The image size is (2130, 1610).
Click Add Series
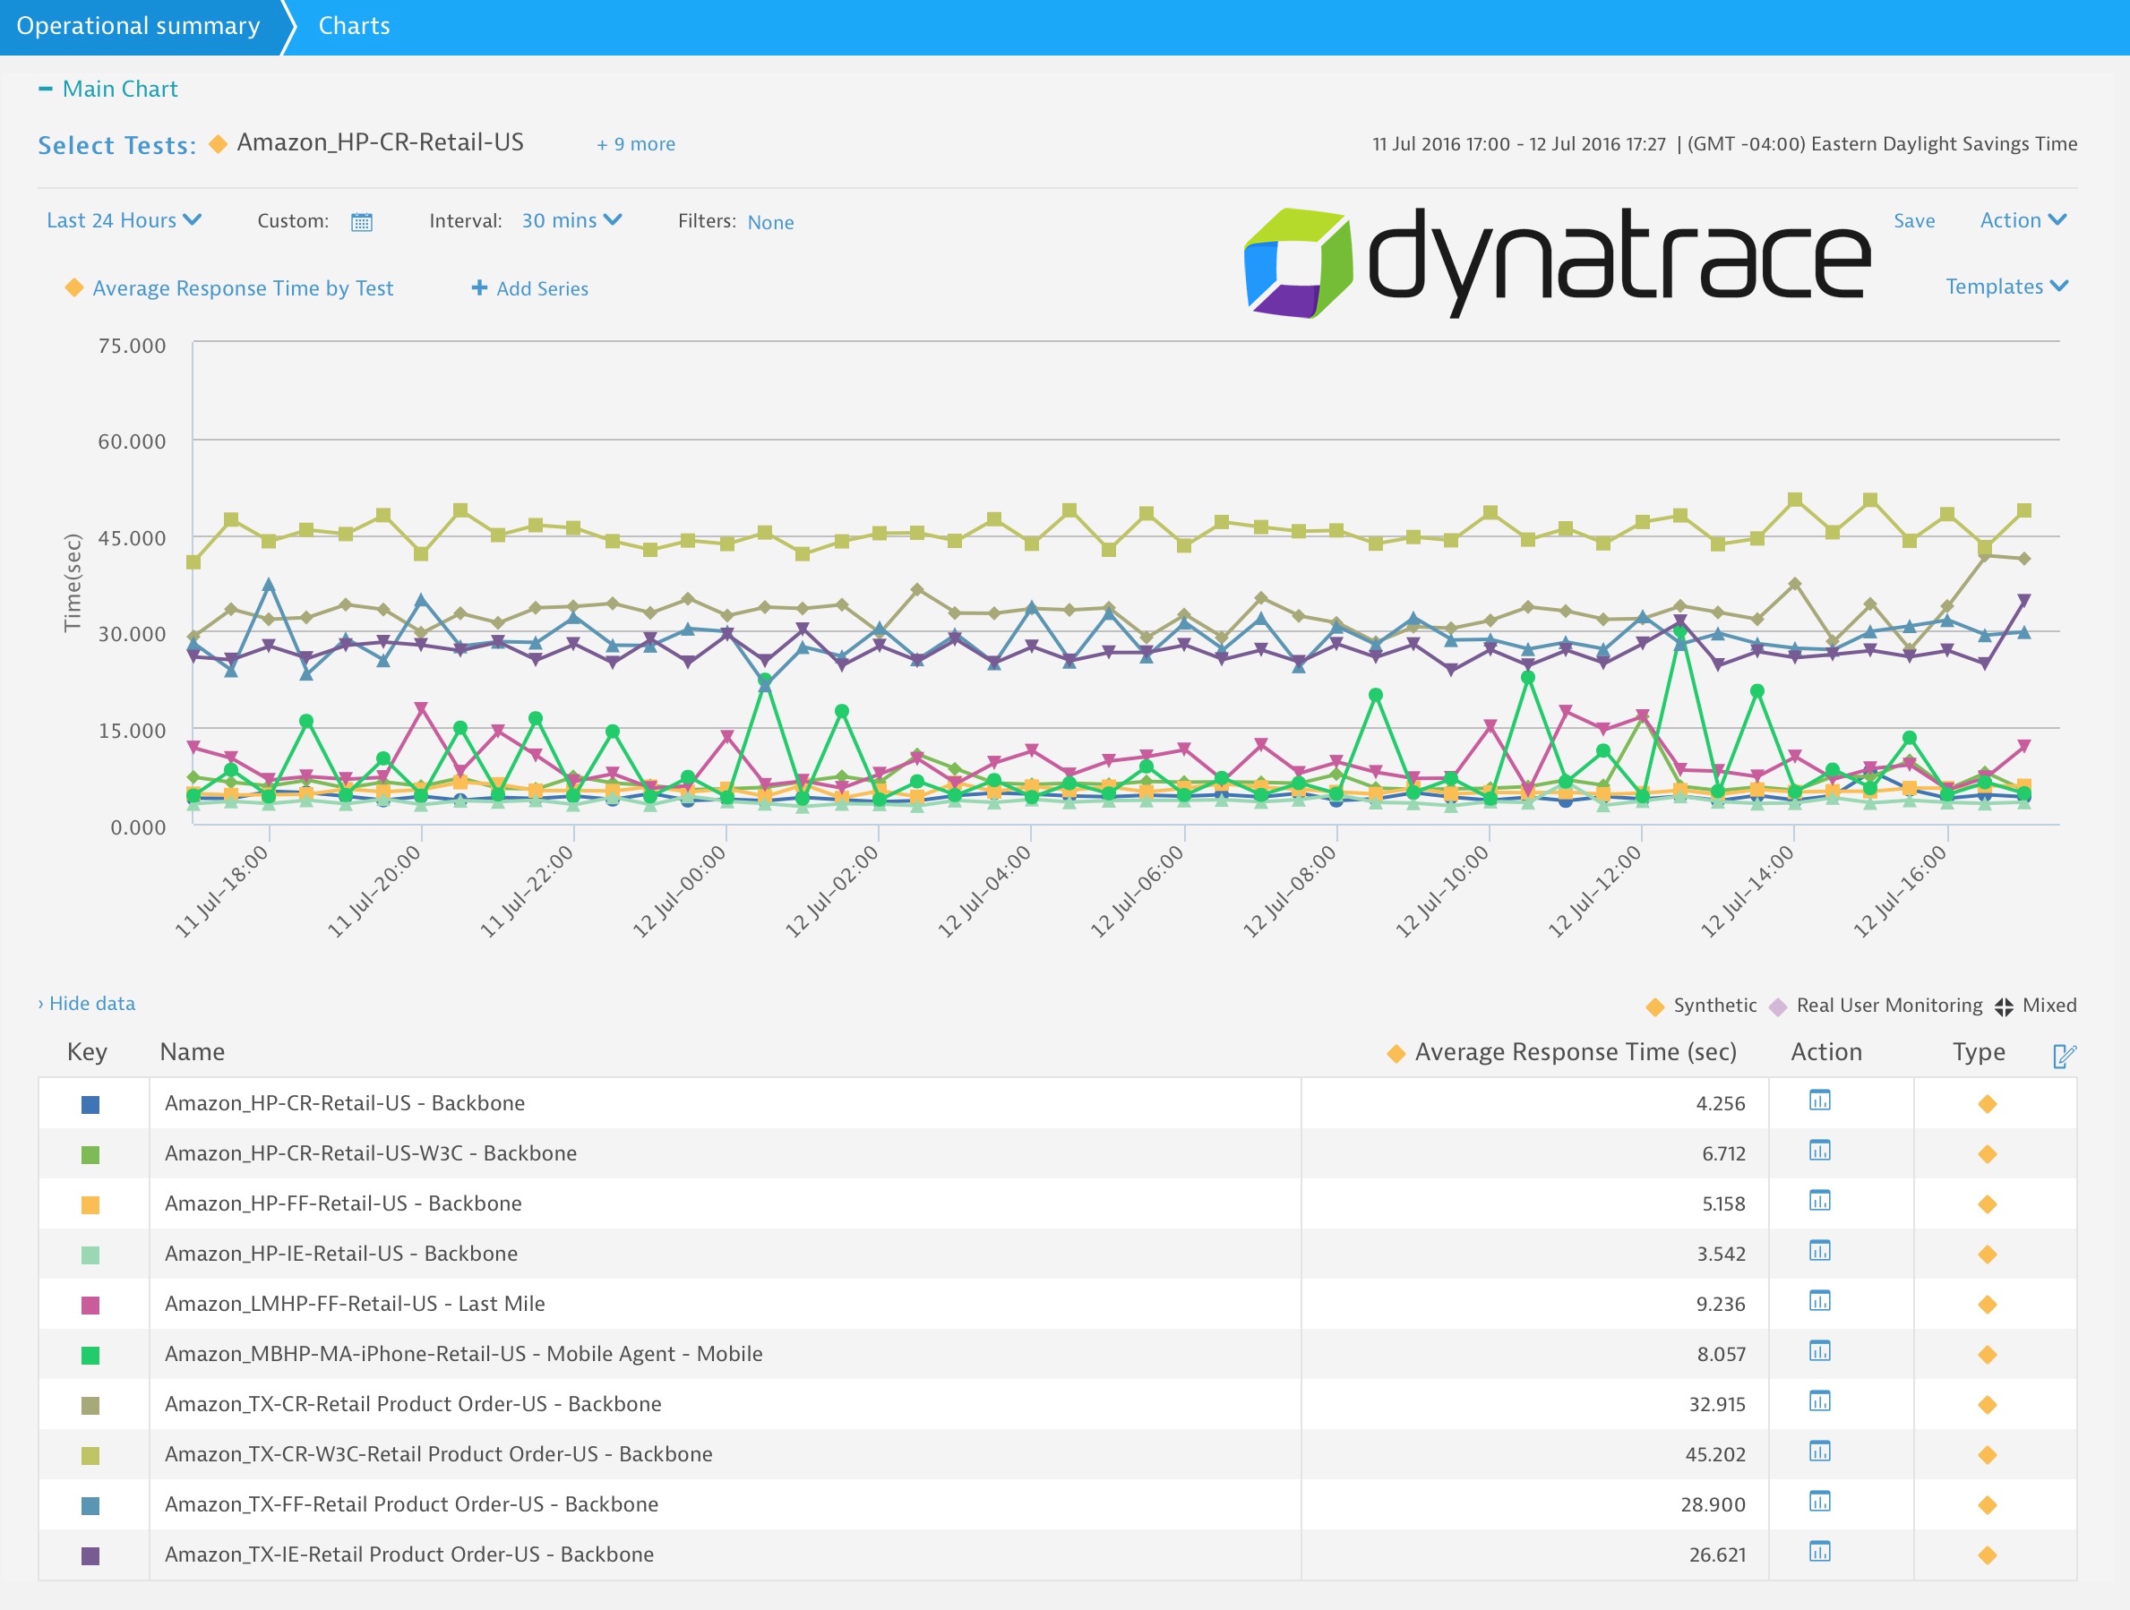coord(542,288)
